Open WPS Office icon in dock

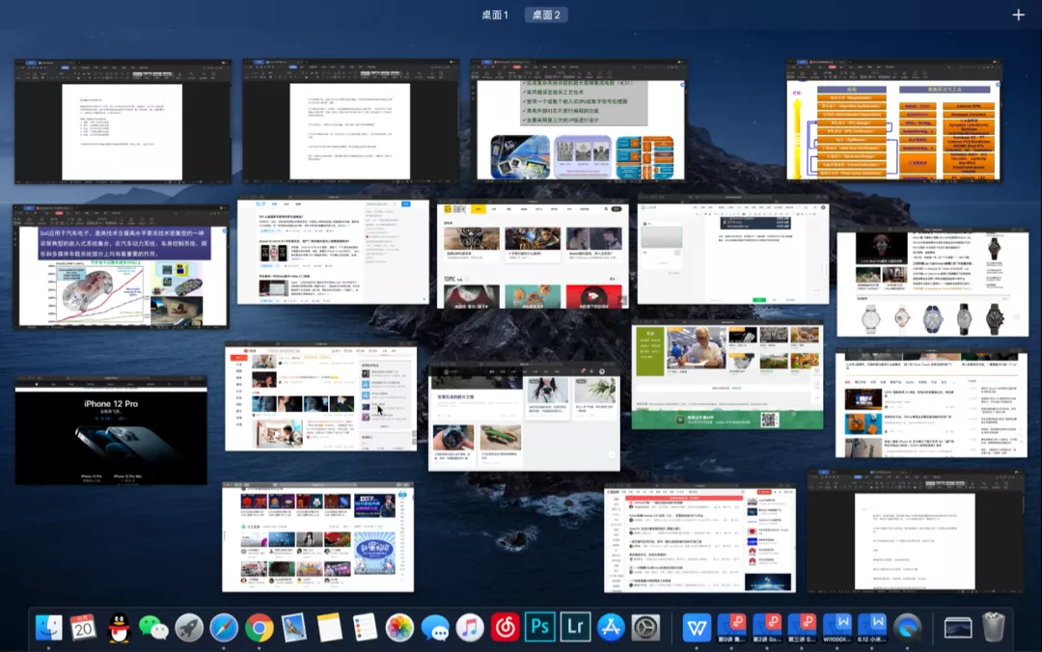coord(697,627)
